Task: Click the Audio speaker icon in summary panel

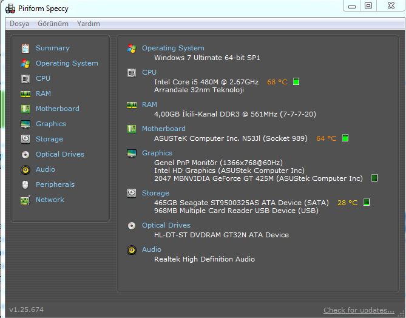Action: coord(132,250)
